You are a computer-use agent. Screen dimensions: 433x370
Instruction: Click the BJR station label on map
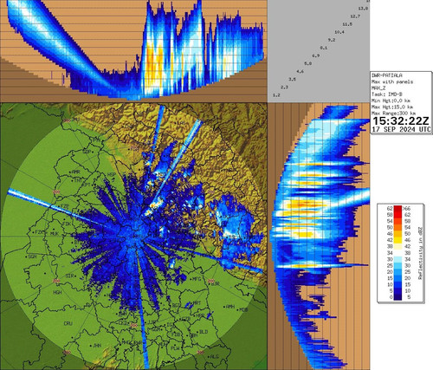point(216,284)
